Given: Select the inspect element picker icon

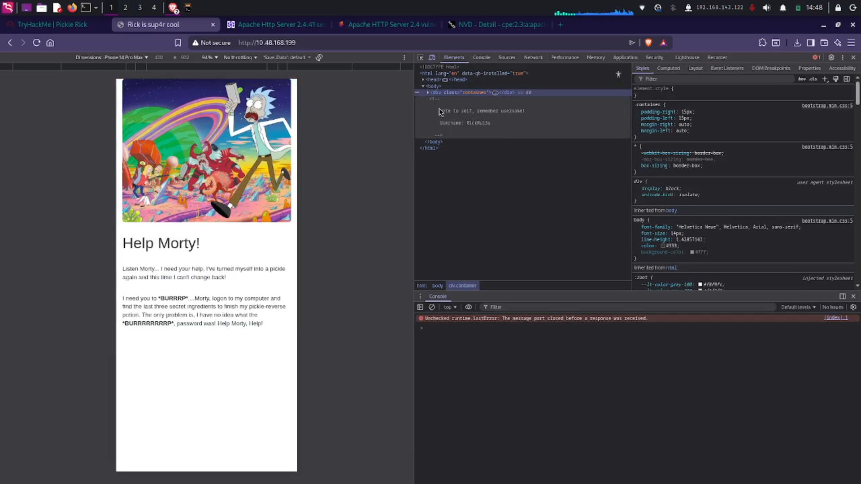Looking at the screenshot, I should pyautogui.click(x=420, y=57).
